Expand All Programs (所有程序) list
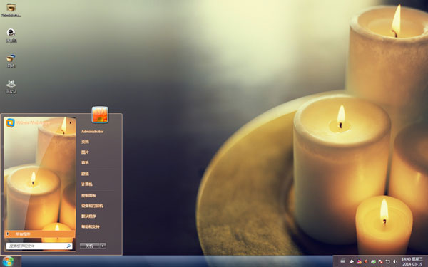The width and height of the screenshot is (428, 267). point(39,234)
